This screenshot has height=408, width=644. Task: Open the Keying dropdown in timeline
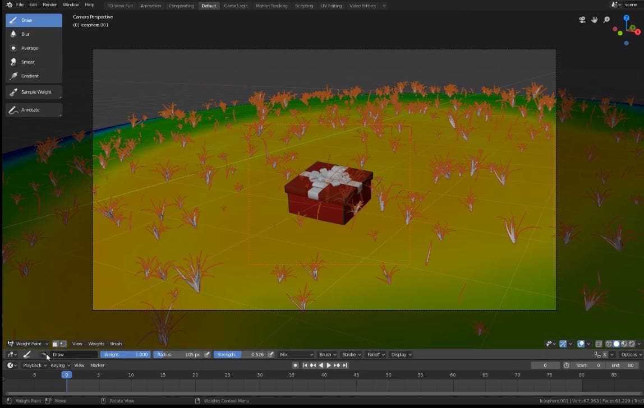point(60,365)
